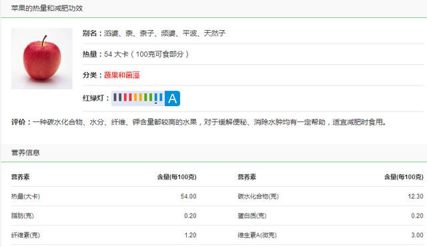Click the right 含量(每100克) column header
The width and height of the screenshot is (427, 247).
tap(404, 177)
